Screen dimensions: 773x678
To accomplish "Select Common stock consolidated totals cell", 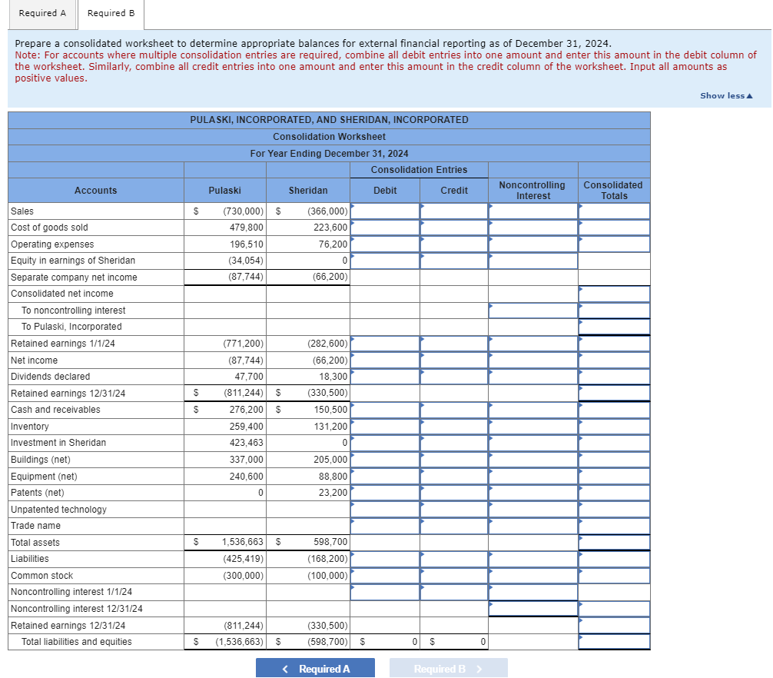I will pos(614,576).
